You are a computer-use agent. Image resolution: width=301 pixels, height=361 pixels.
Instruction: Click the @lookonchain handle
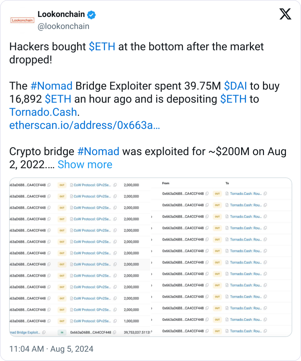point(63,26)
